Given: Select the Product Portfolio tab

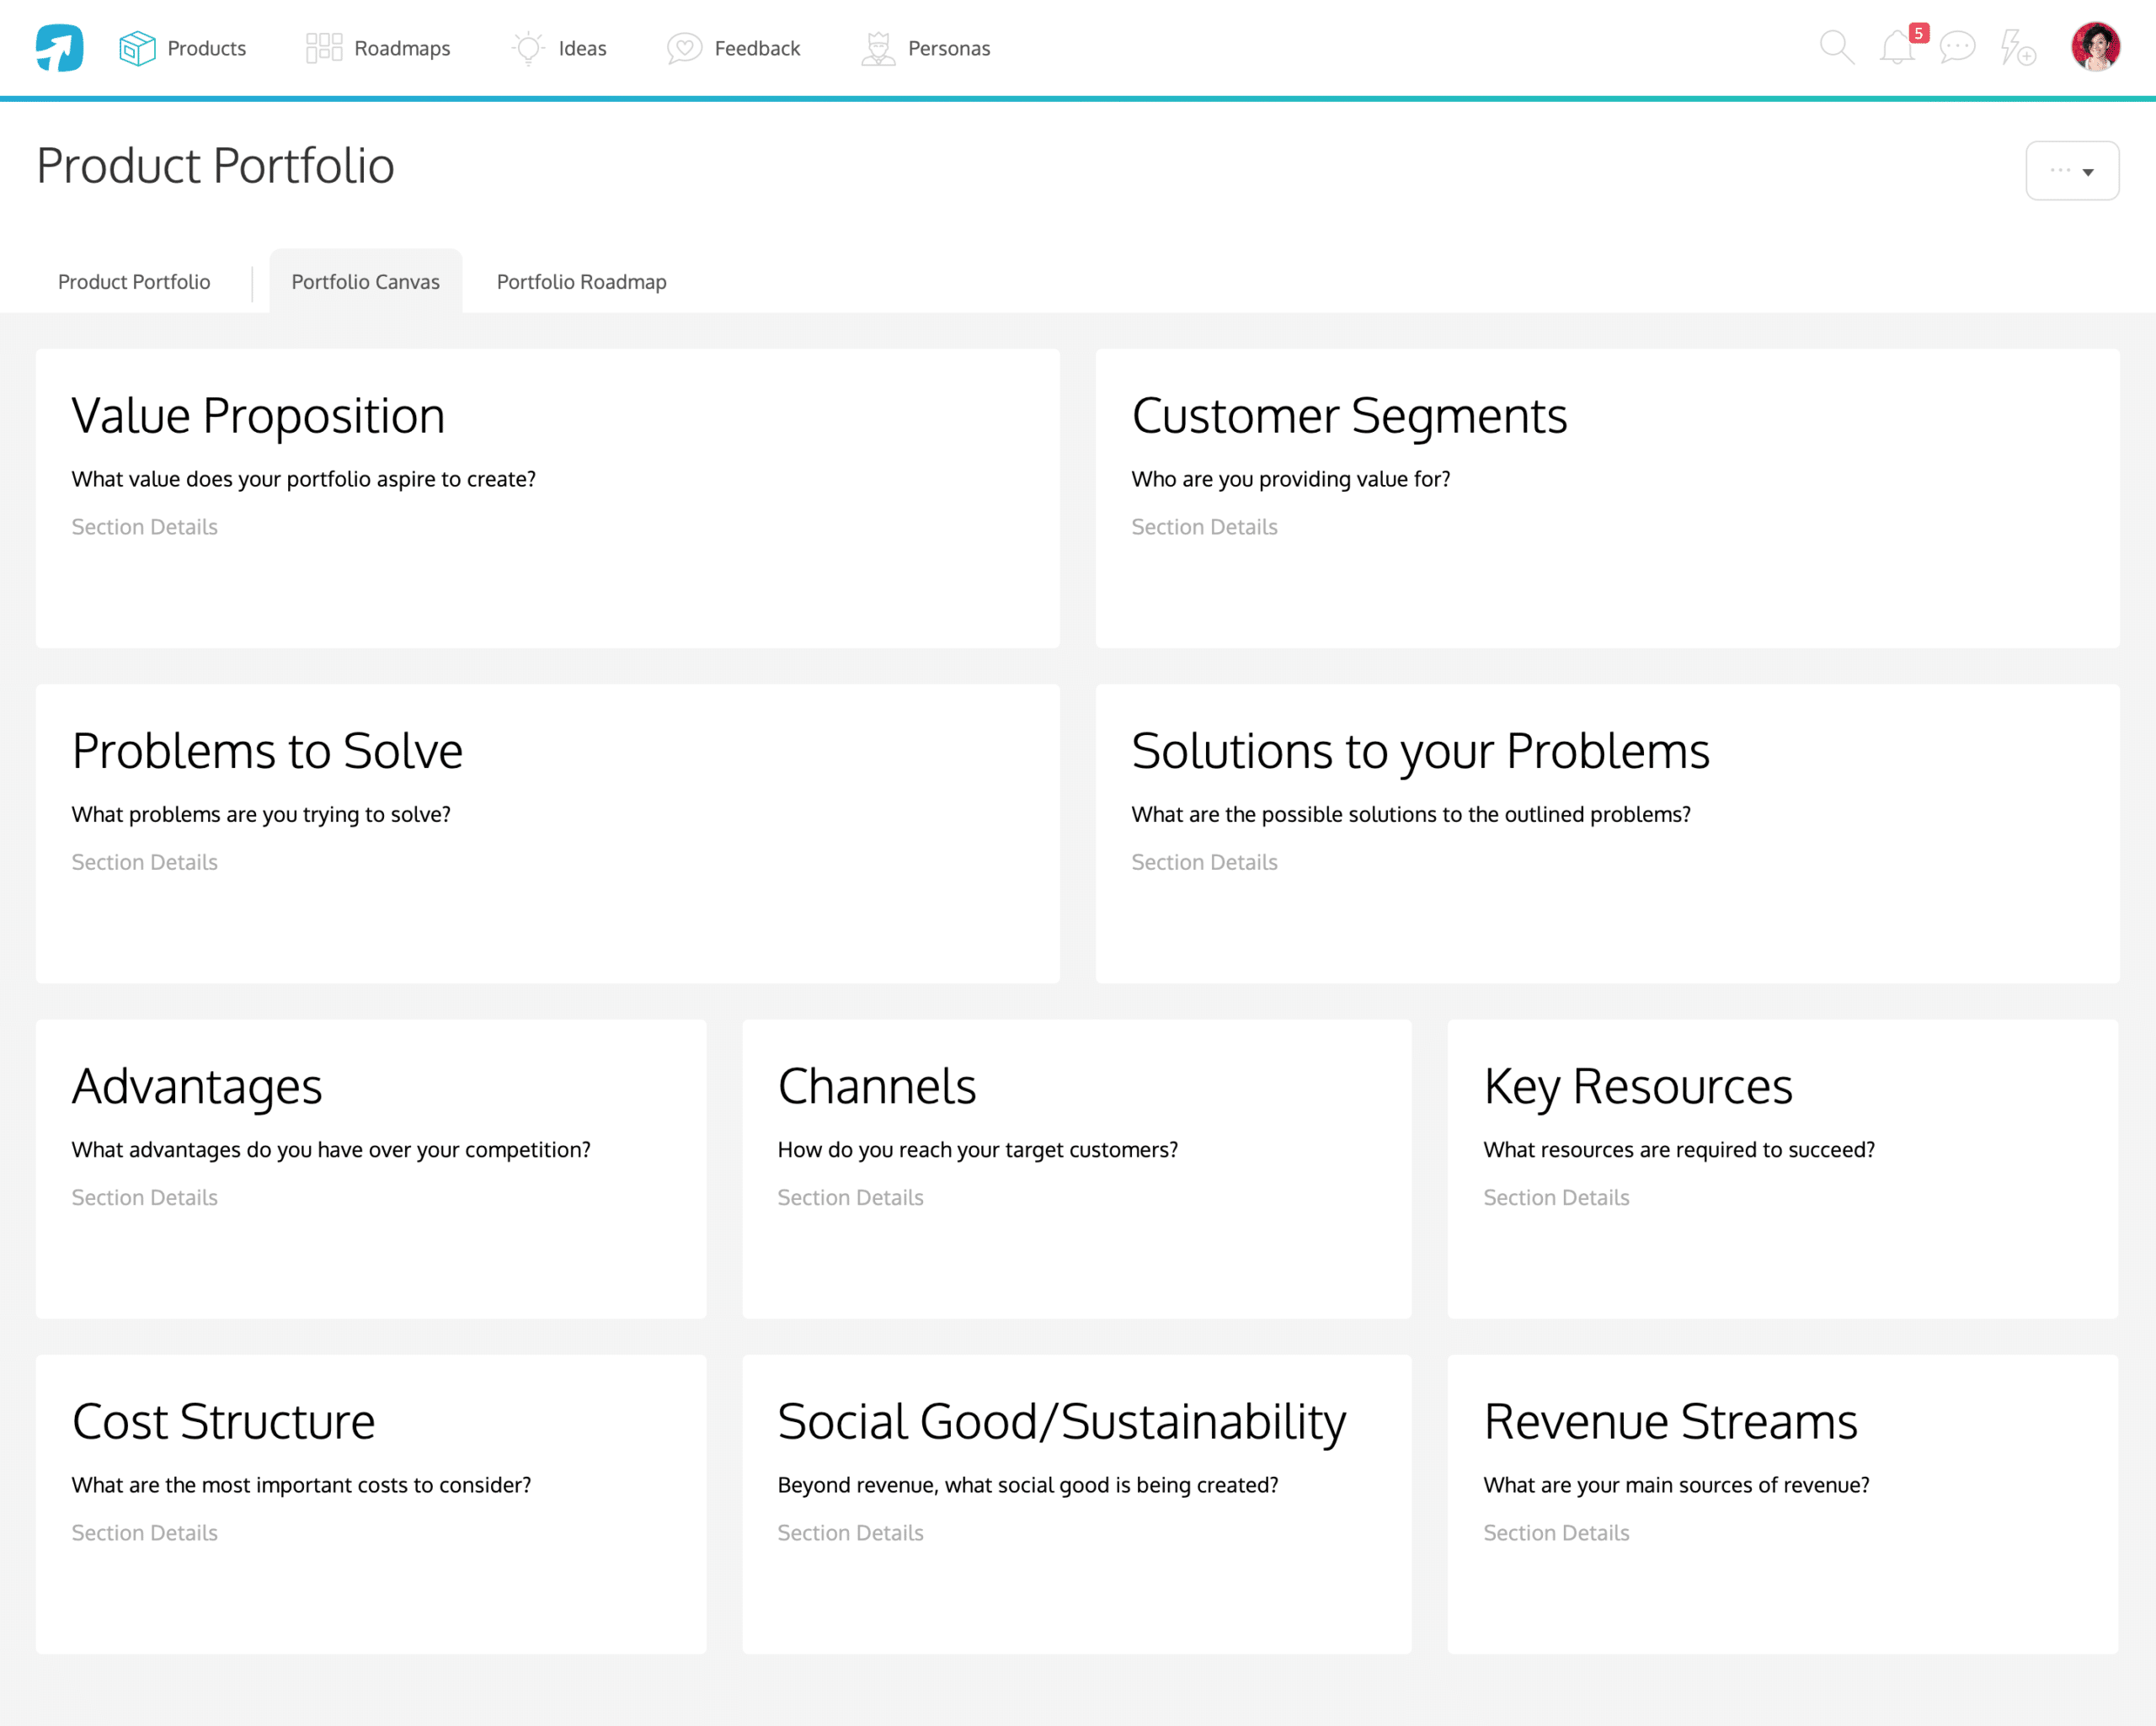Looking at the screenshot, I should coord(134,280).
